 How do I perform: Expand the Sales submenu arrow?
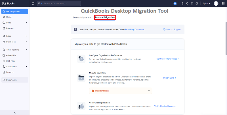[26, 36]
